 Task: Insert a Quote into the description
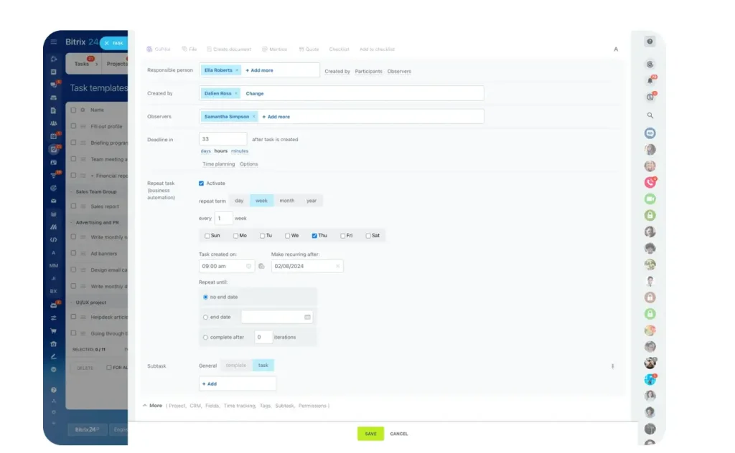(309, 49)
